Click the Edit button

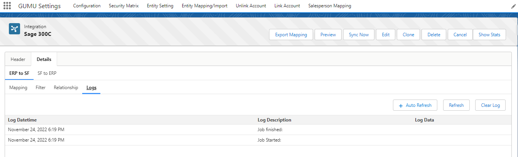pos(386,34)
